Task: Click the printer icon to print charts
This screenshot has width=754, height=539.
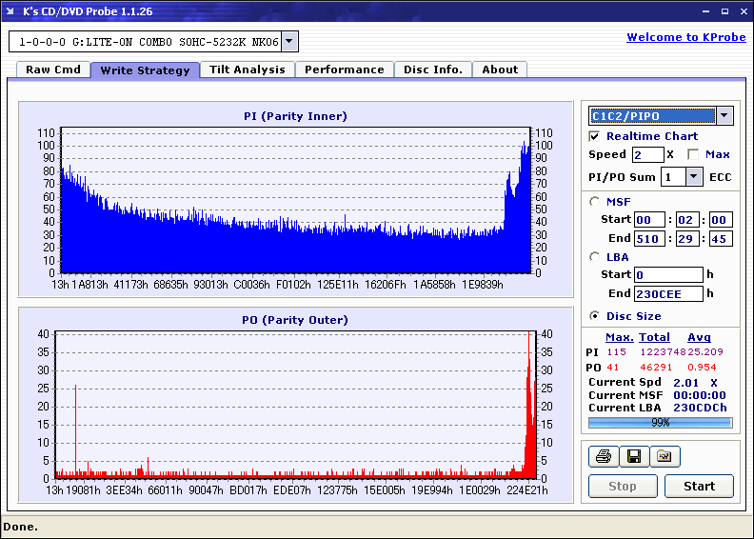Action: click(603, 457)
